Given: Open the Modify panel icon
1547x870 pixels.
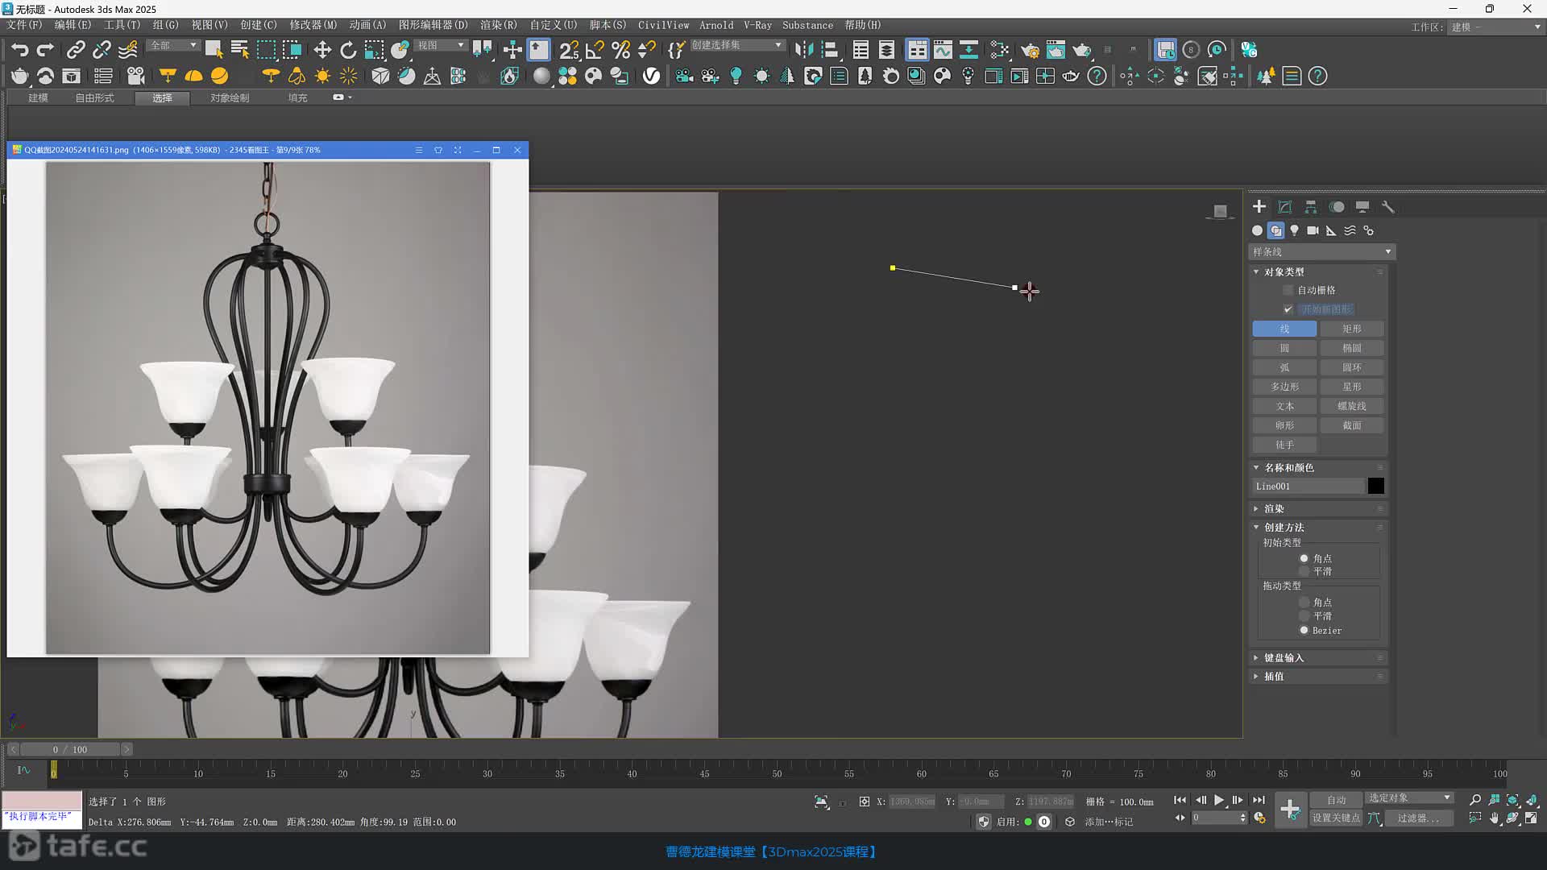Looking at the screenshot, I should tap(1285, 207).
